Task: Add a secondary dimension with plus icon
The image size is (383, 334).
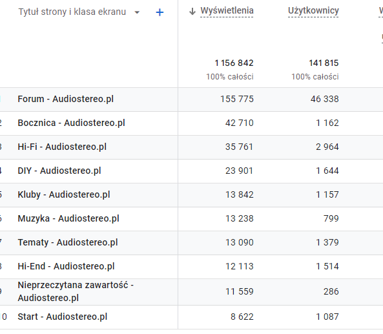Action: (x=160, y=12)
